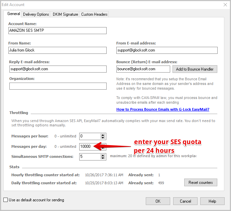Decrease Simultaneous SMTP connections with down arrow
Viewport: 231px width, 211px height.
click(x=103, y=158)
